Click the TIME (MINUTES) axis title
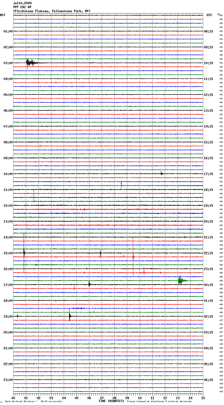 click(111, 401)
